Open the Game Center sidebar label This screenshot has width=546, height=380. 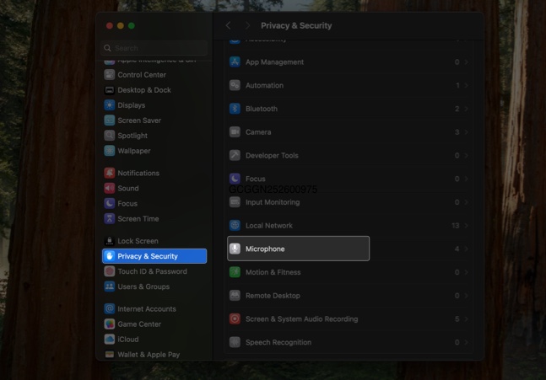click(139, 324)
